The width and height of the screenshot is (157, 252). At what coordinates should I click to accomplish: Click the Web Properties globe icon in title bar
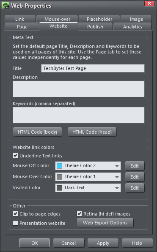[x=6, y=6]
